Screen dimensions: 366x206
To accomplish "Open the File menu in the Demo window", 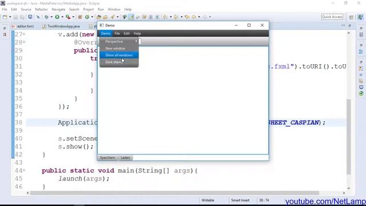I will coord(117,33).
